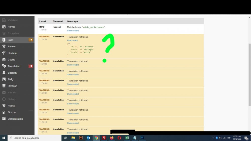
Task: Show context for first 11:54:09 warning
Action: point(73,94)
